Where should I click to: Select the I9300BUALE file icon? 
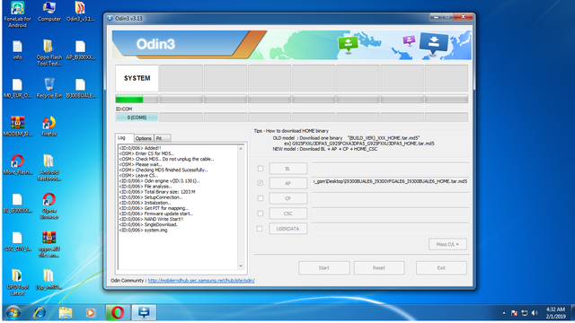80,89
